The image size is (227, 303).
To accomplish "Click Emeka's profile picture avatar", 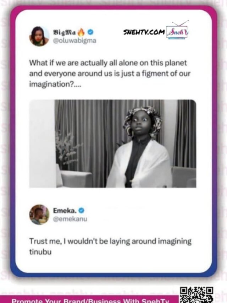I will tap(39, 215).
